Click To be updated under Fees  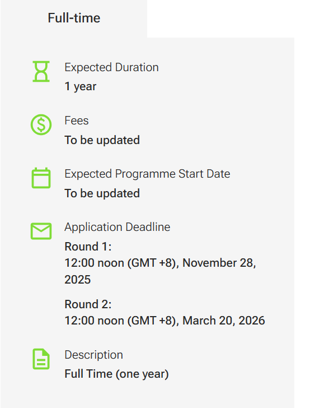click(x=102, y=140)
